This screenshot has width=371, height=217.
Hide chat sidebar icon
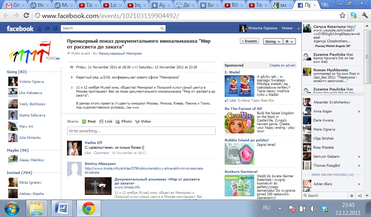point(360,196)
